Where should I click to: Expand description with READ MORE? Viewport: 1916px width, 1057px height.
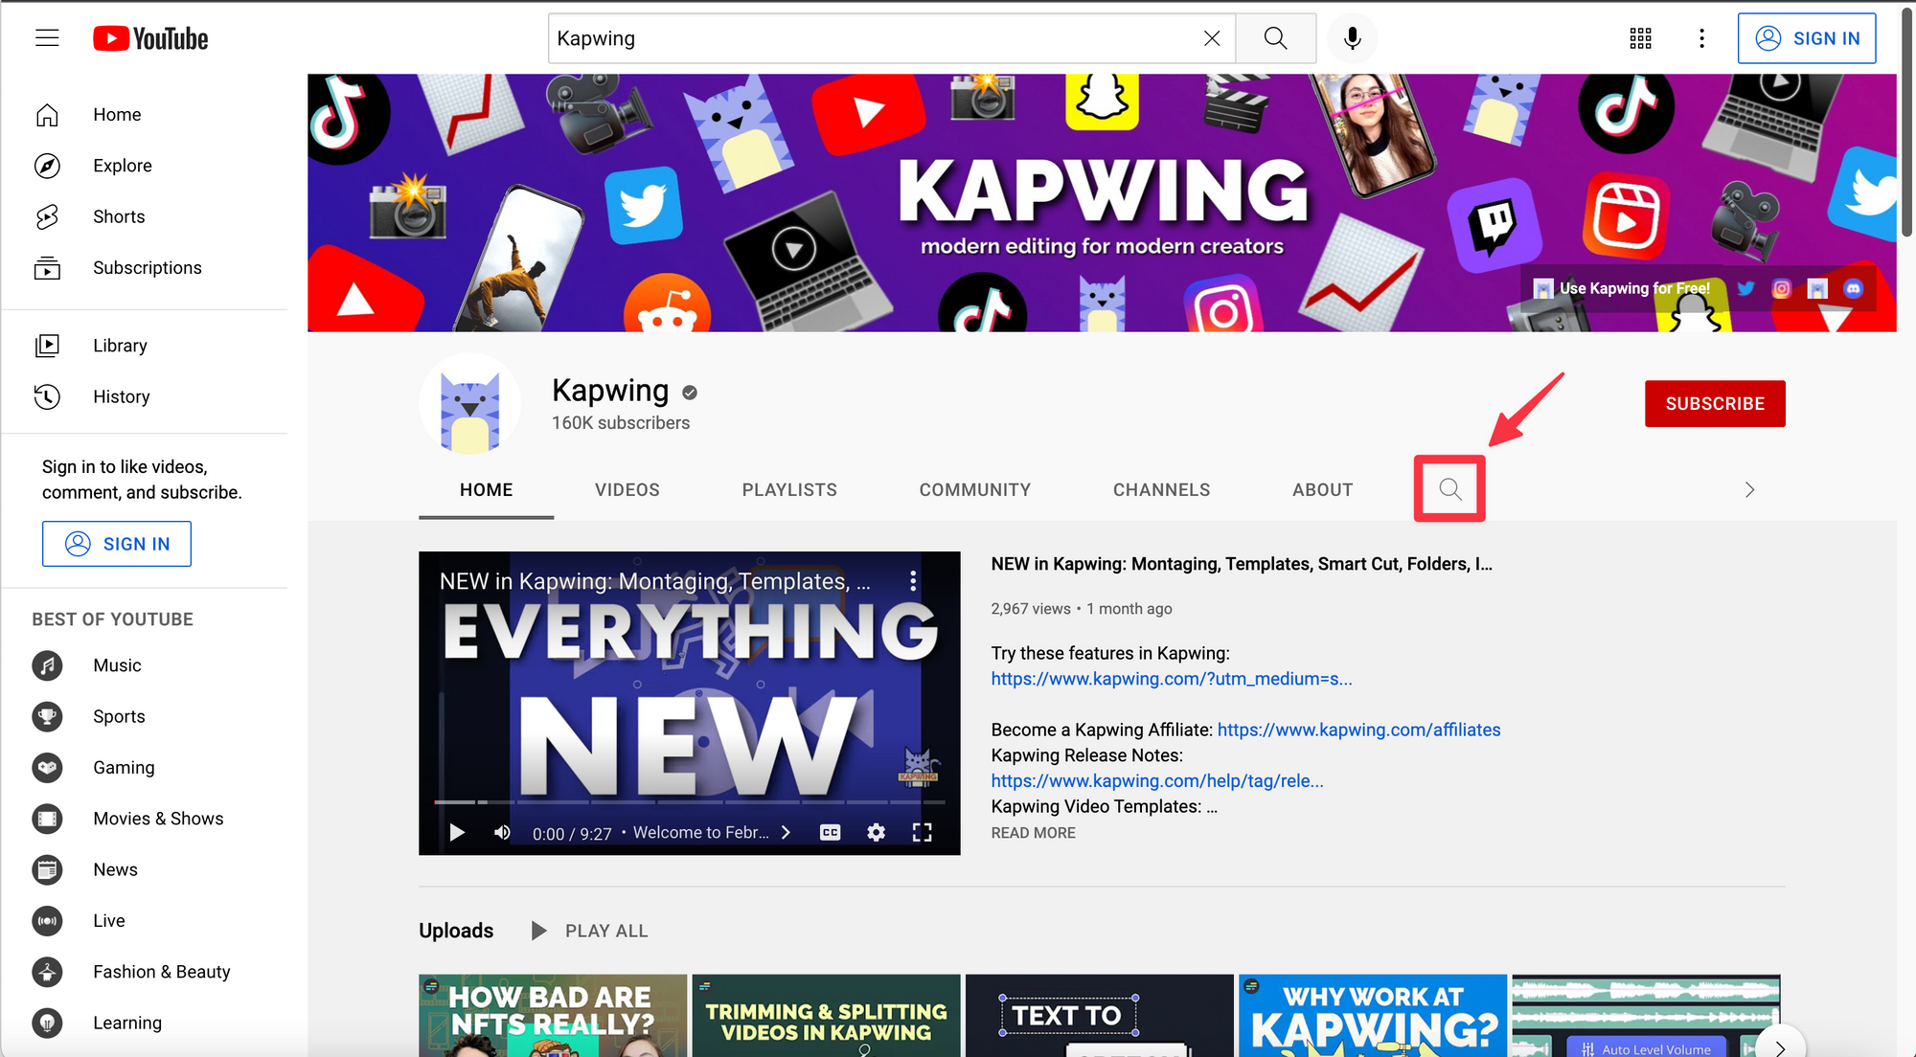1033,833
